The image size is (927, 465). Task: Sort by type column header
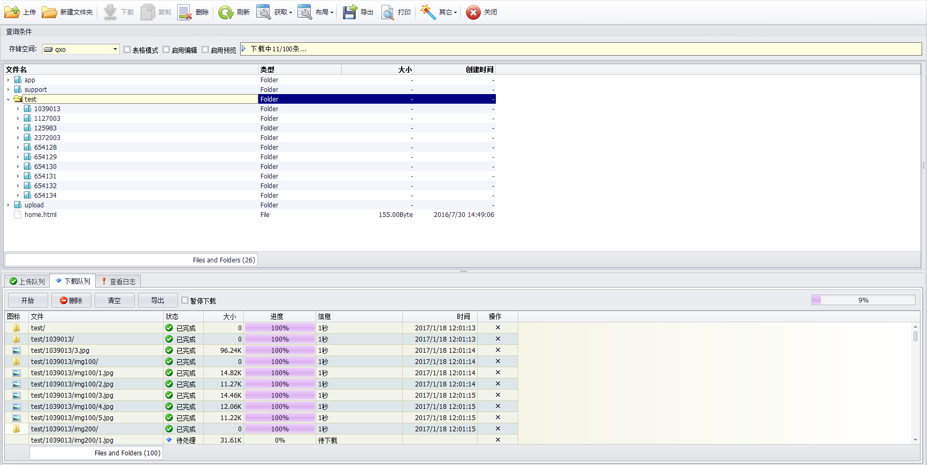(300, 69)
